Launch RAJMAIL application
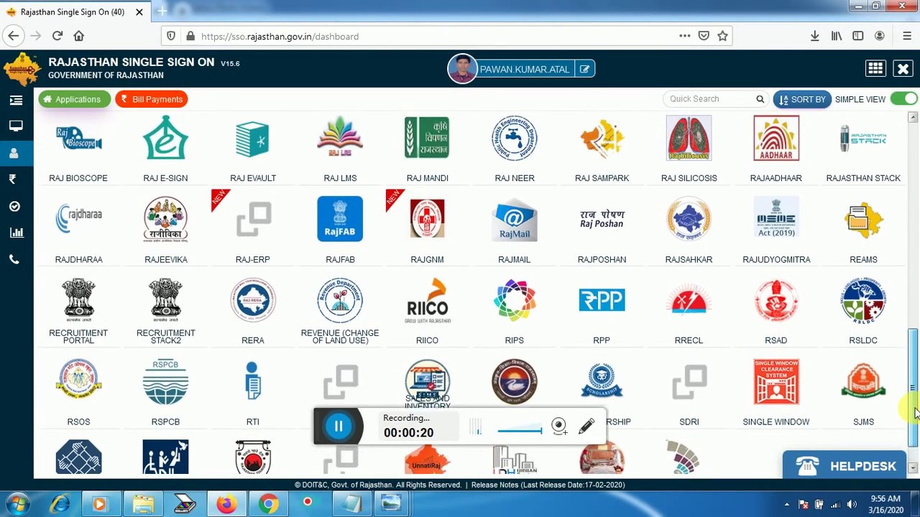This screenshot has width=920, height=517. [x=515, y=219]
